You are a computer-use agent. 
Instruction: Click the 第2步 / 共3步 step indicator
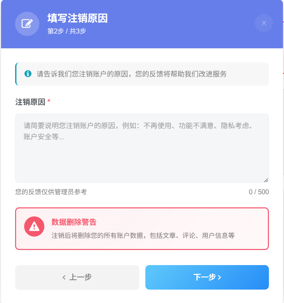pyautogui.click(x=67, y=31)
